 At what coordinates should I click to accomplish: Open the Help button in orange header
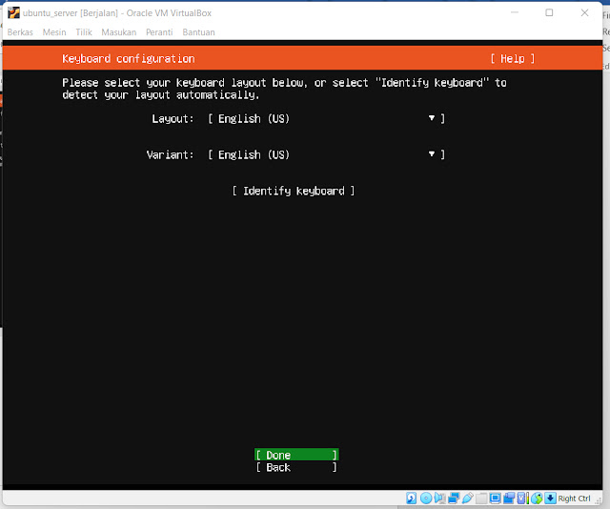pyautogui.click(x=513, y=59)
